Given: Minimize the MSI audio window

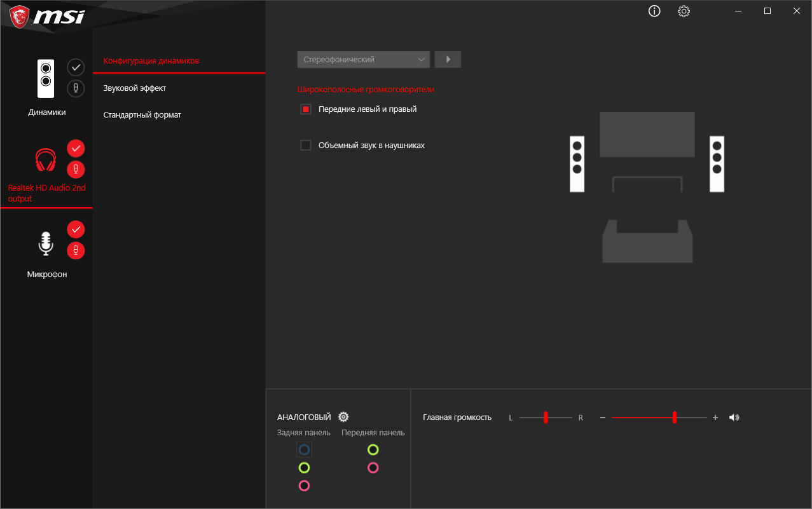Looking at the screenshot, I should 738,11.
